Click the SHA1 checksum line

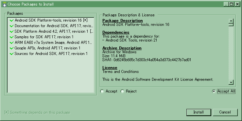coord(147,60)
